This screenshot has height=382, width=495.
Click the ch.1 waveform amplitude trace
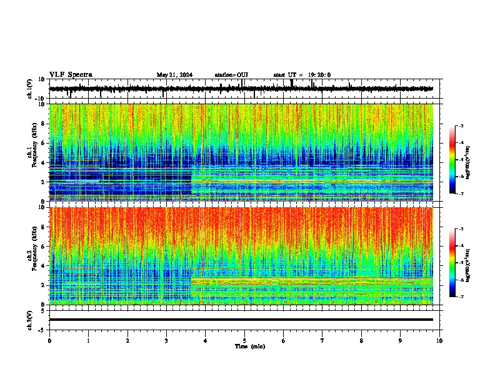(241, 89)
